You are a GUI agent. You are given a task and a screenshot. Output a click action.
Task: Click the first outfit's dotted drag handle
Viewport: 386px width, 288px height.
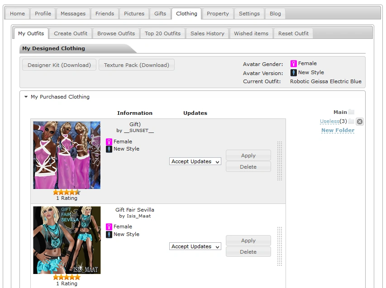[x=280, y=161]
